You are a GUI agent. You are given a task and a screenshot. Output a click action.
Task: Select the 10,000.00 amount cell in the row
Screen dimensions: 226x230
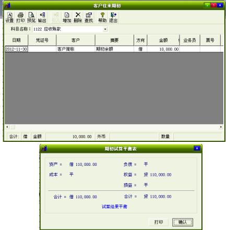click(163, 49)
